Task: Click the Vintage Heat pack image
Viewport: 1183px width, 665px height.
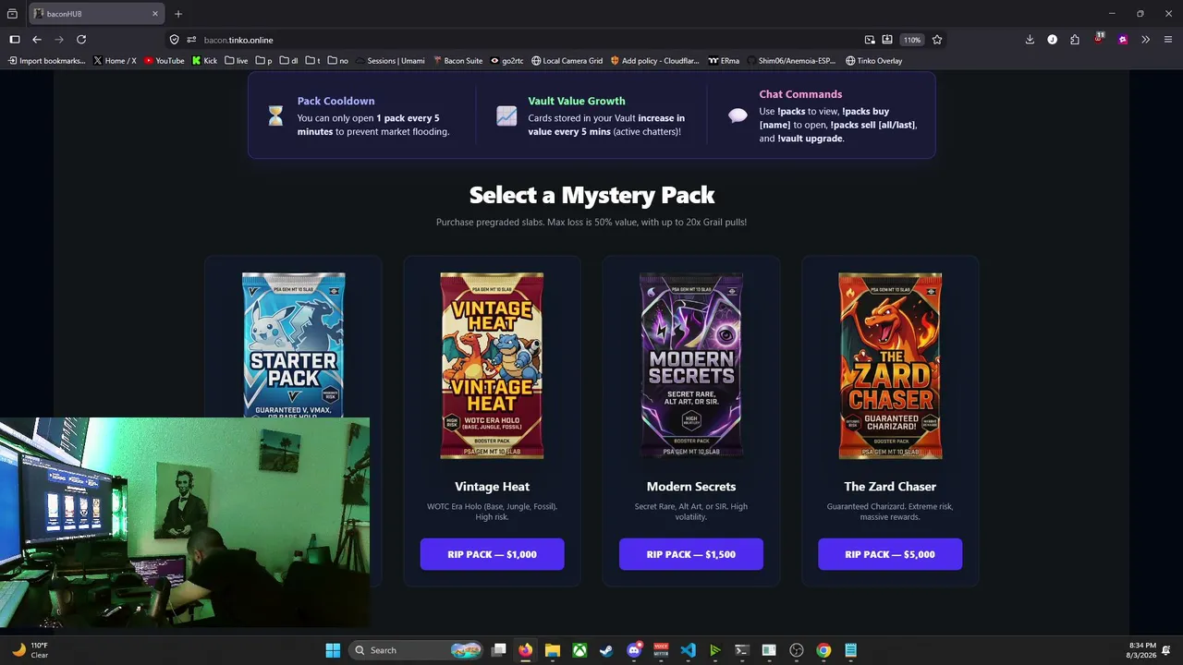Action: [492, 366]
